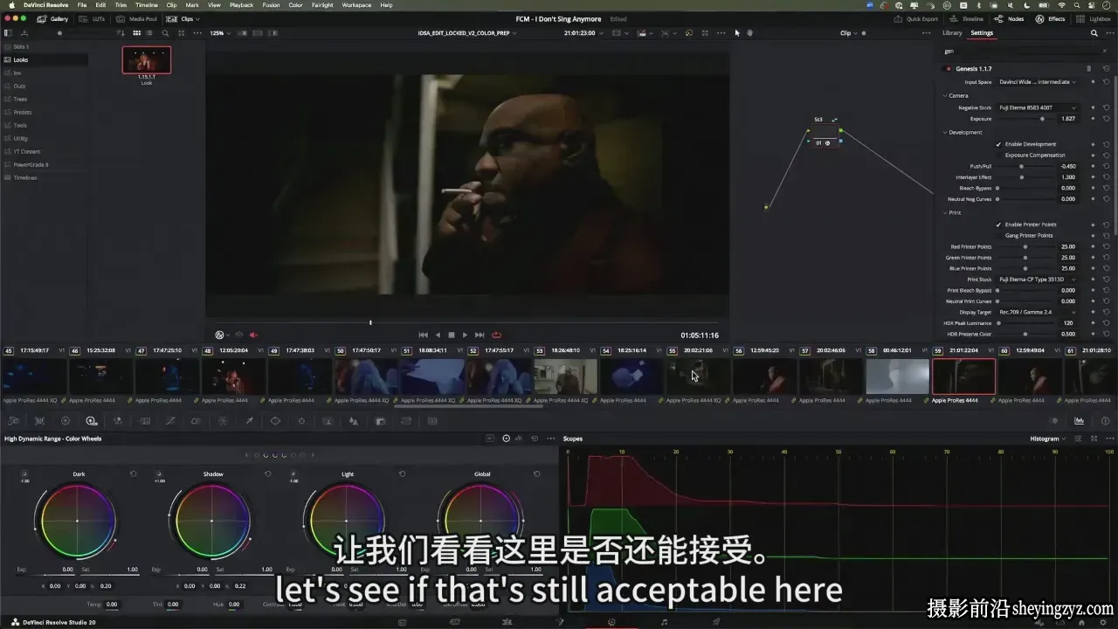This screenshot has height=629, width=1118.
Task: Search the gallery with magnifier icon
Action: tap(165, 33)
